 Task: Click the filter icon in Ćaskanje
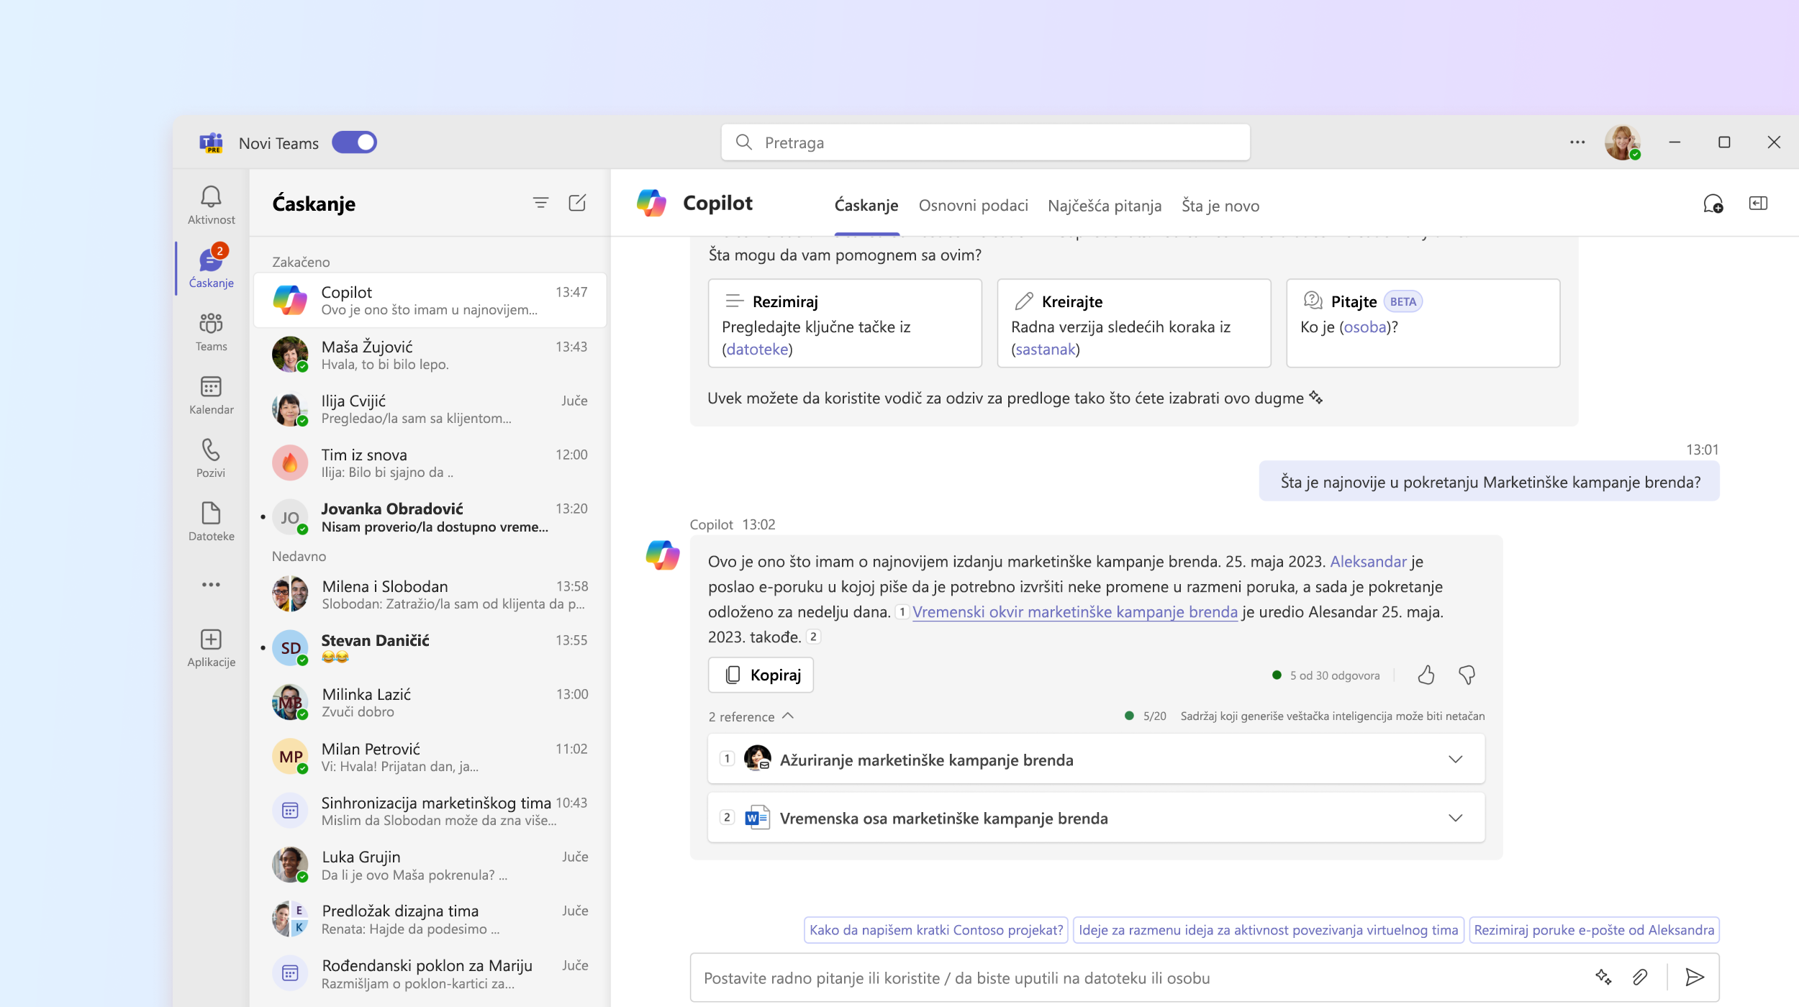click(x=541, y=201)
